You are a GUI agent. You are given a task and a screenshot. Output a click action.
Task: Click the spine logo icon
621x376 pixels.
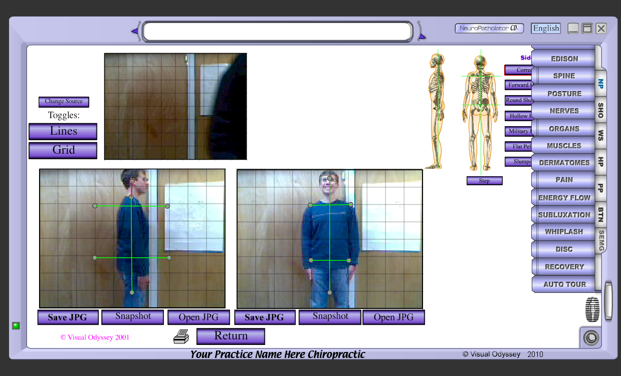pyautogui.click(x=592, y=309)
